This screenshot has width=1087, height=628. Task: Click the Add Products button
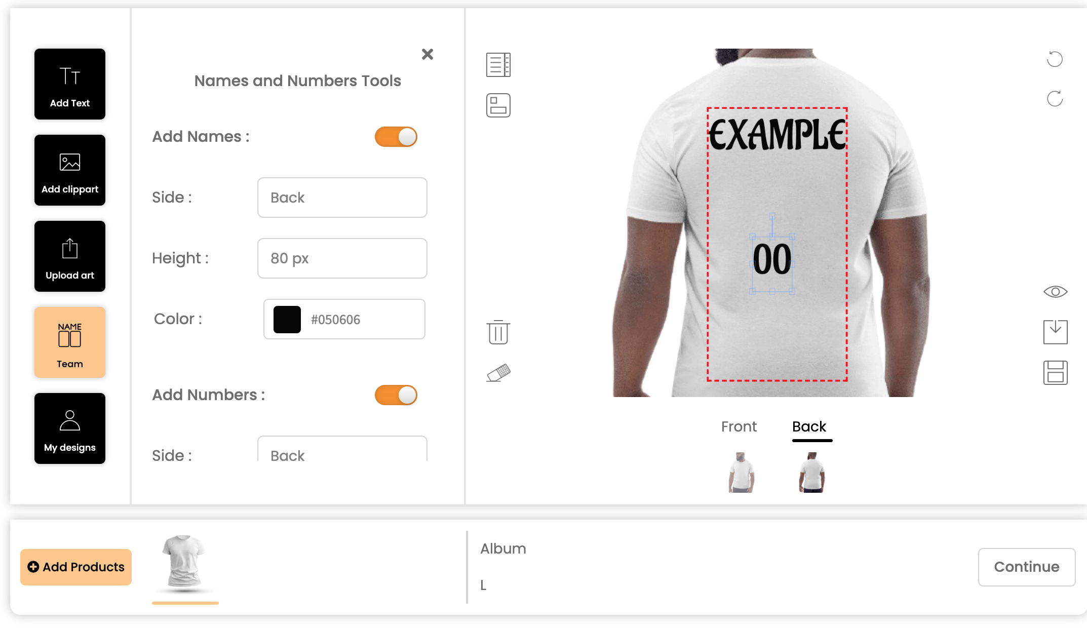coord(76,567)
